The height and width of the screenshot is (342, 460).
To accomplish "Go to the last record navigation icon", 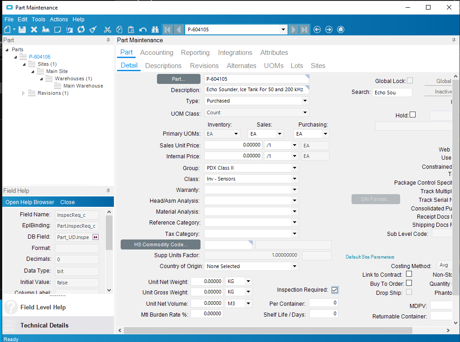I will (304, 29).
